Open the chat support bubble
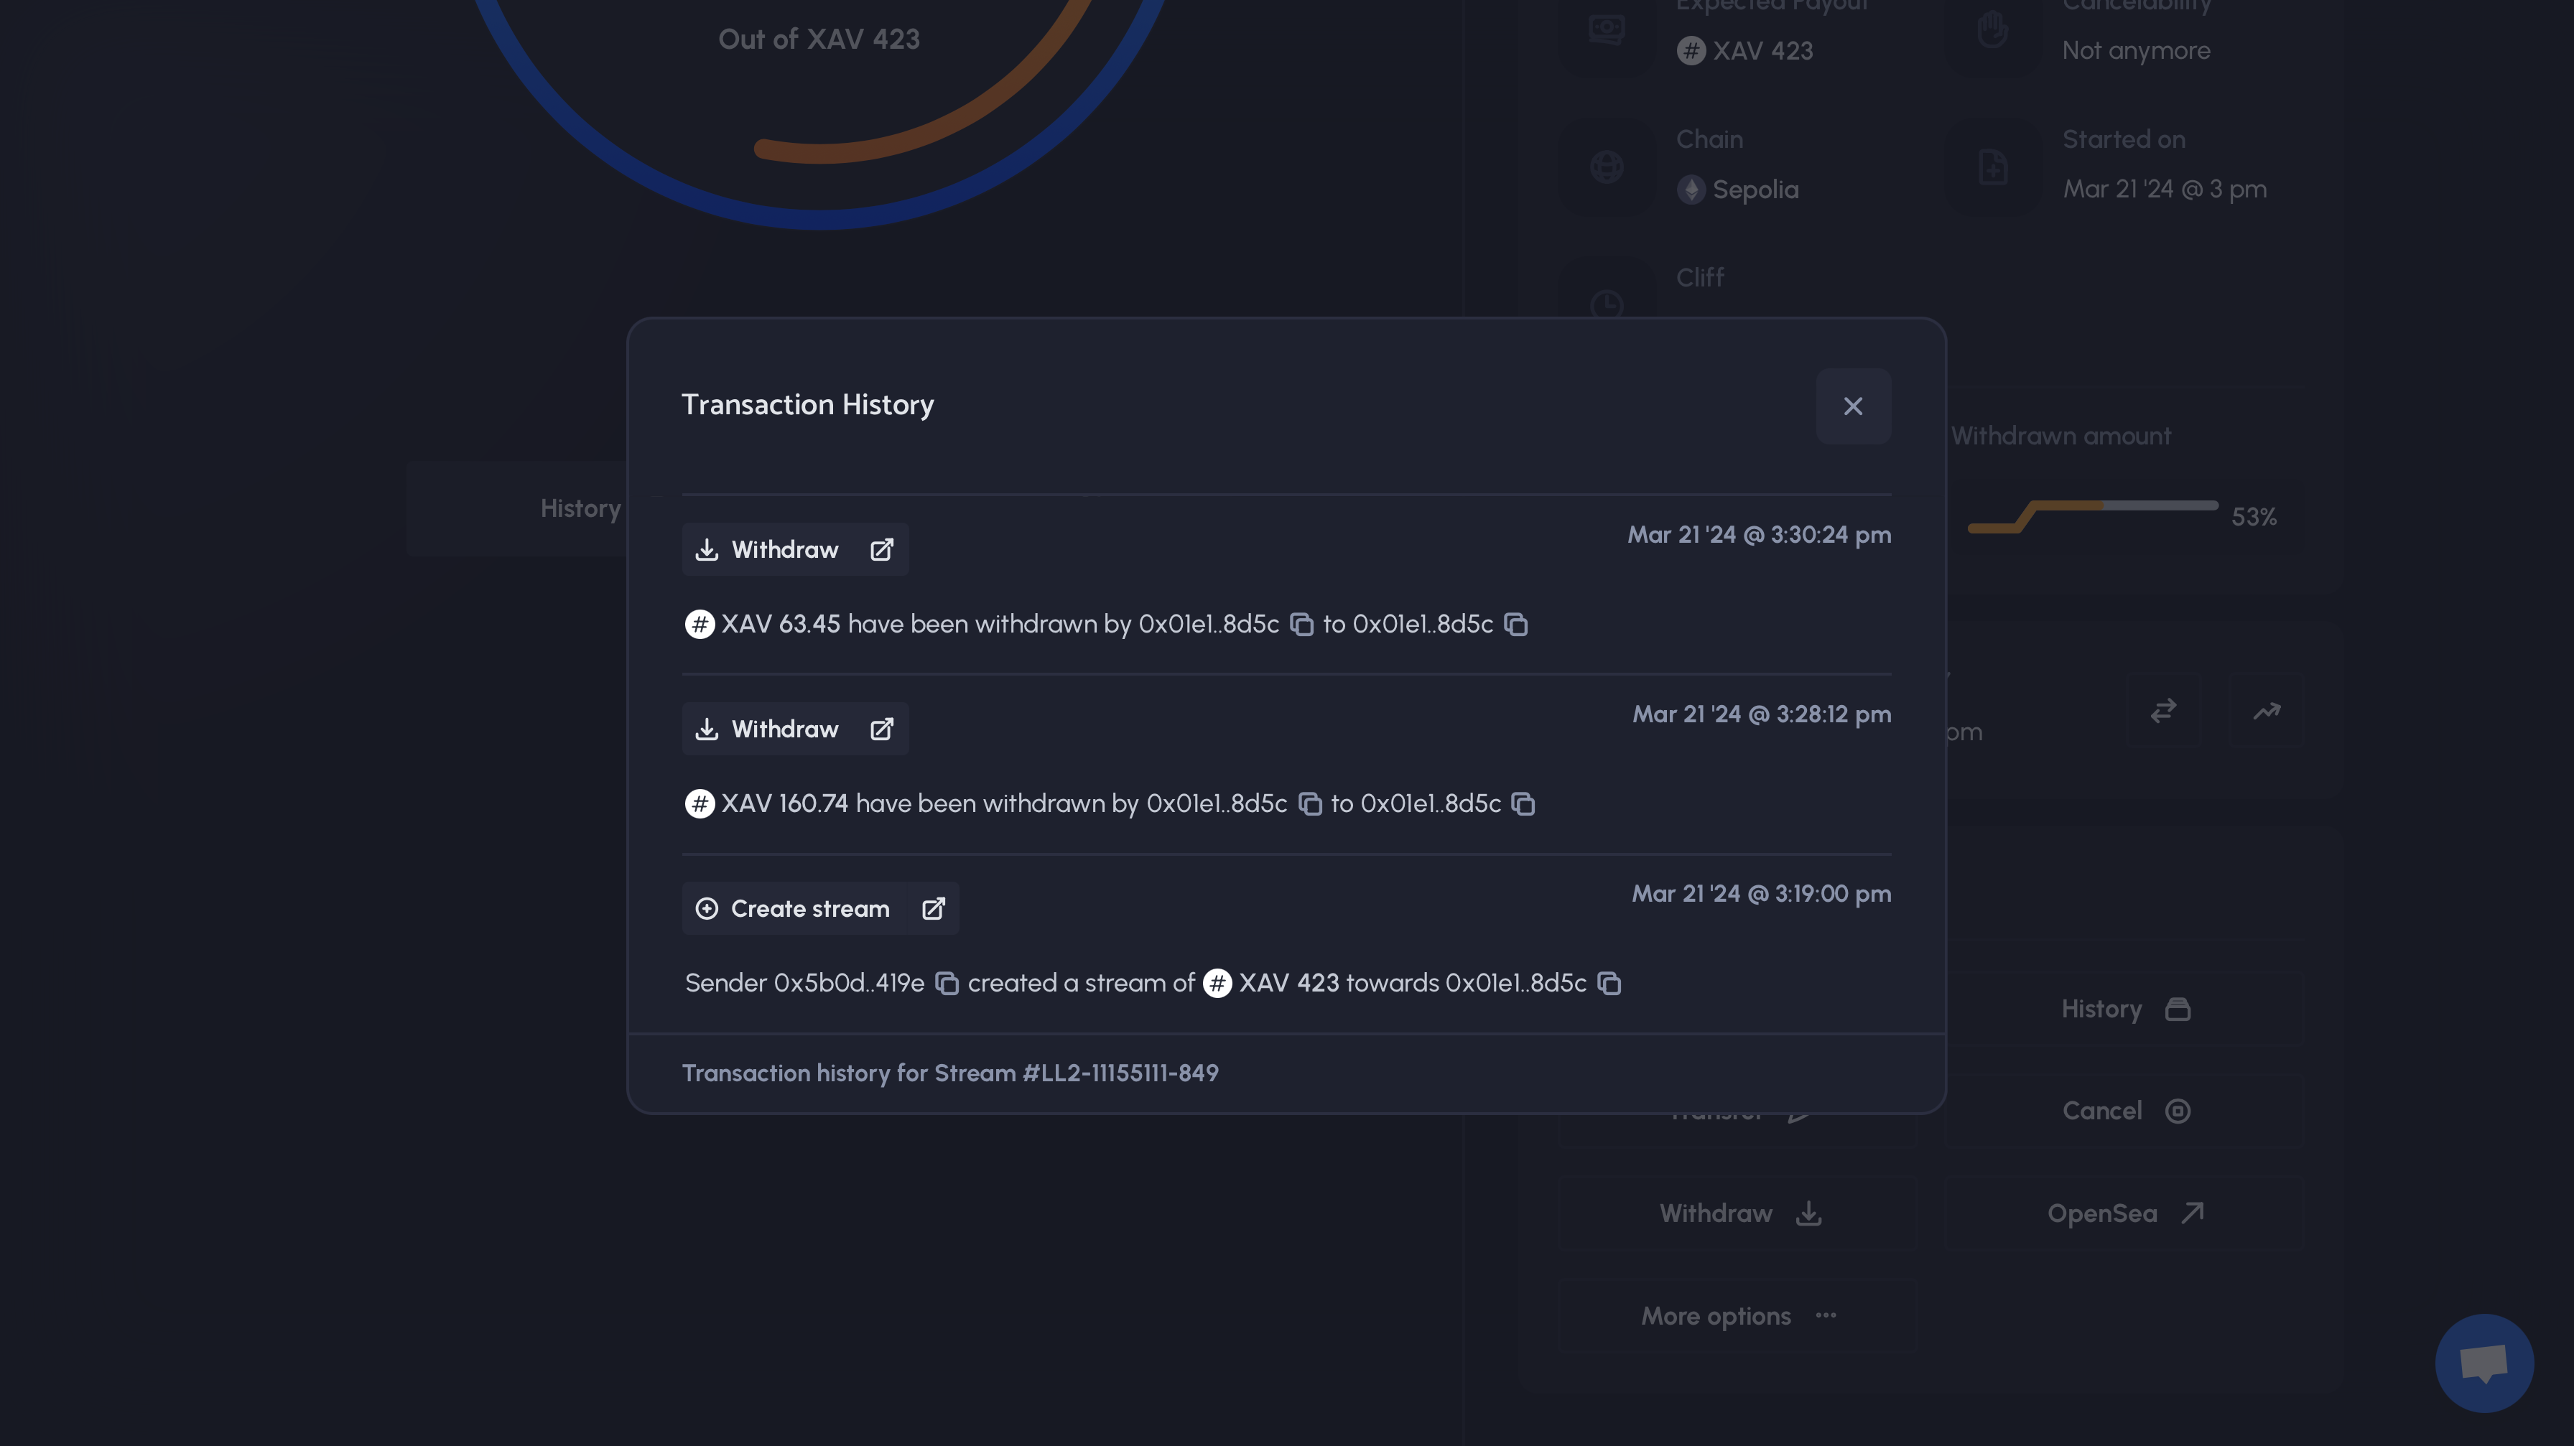 pyautogui.click(x=2483, y=1362)
